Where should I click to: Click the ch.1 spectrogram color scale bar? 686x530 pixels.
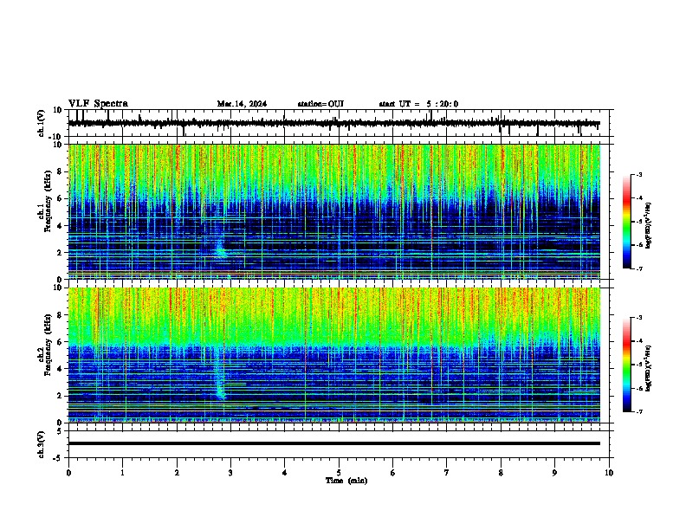pos(627,222)
